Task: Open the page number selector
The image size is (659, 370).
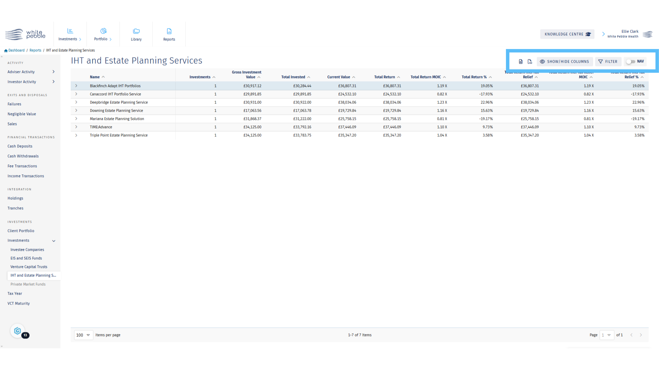Action: pyautogui.click(x=606, y=335)
